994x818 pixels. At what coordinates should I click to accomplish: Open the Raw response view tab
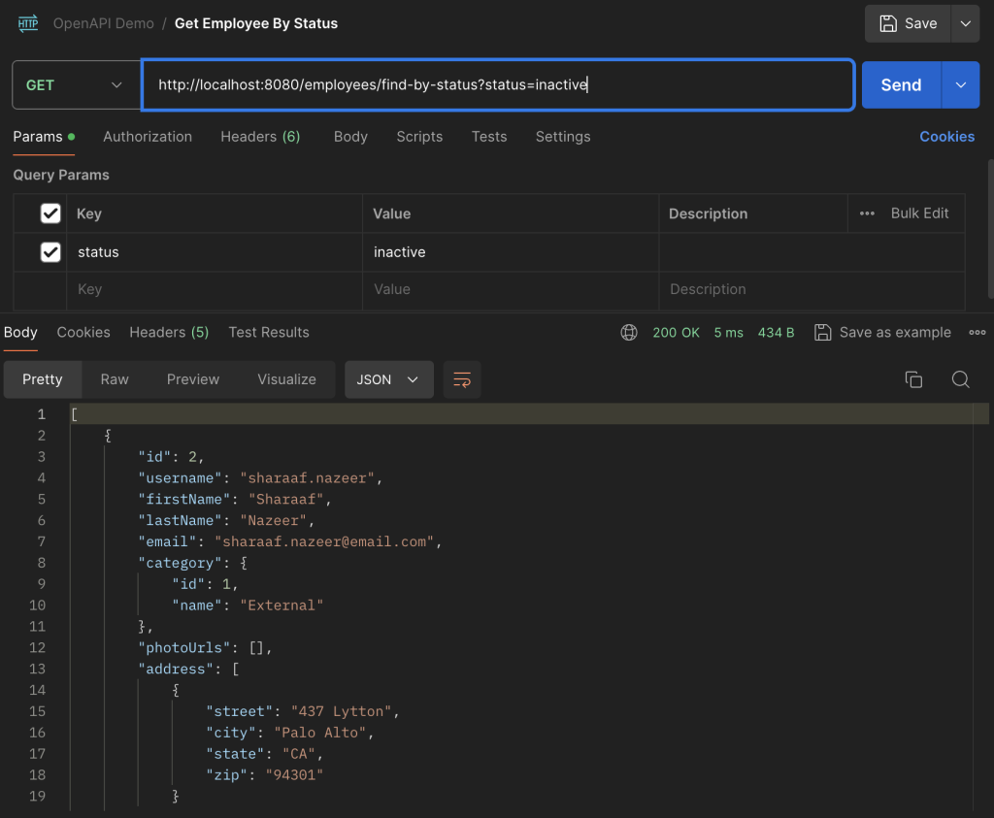coord(115,379)
